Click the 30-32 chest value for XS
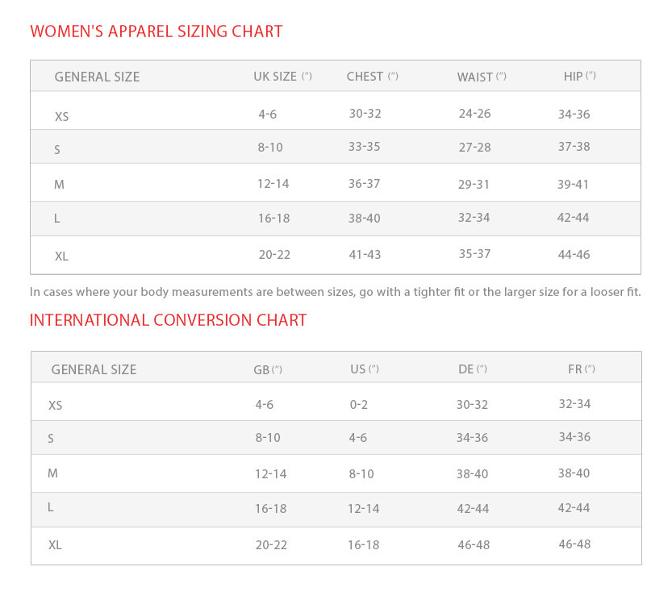672x596 pixels. click(365, 114)
